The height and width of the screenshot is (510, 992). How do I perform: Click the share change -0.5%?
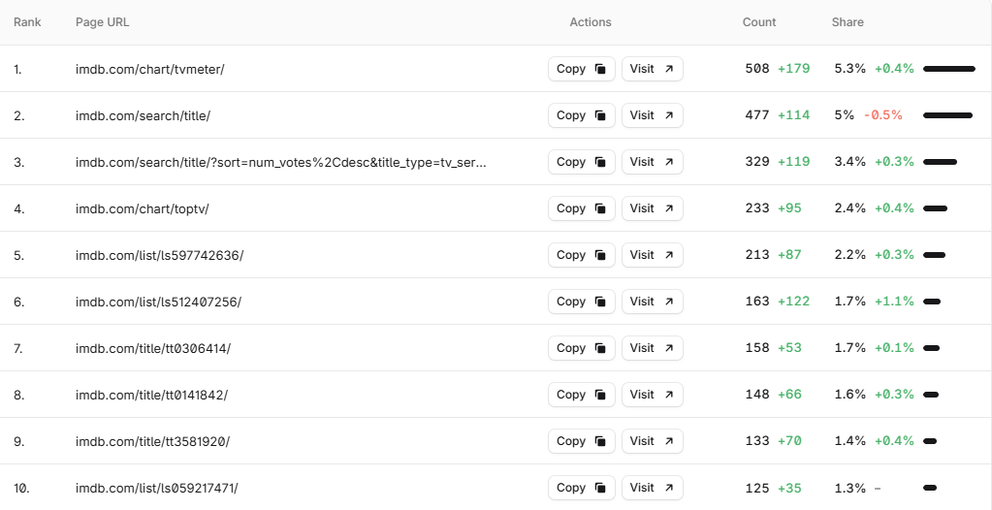(x=882, y=115)
